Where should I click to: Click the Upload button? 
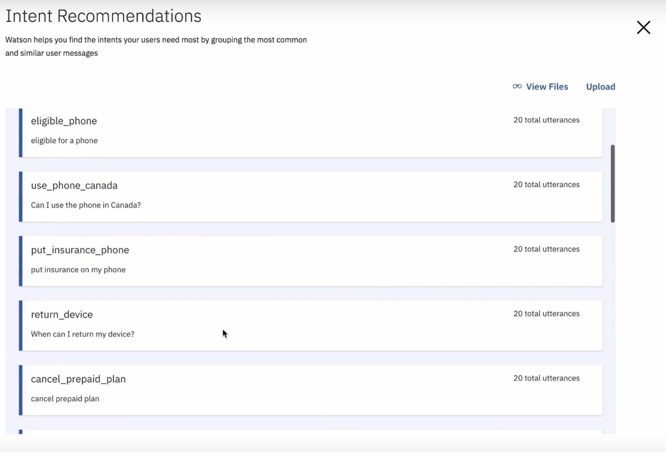coord(600,87)
